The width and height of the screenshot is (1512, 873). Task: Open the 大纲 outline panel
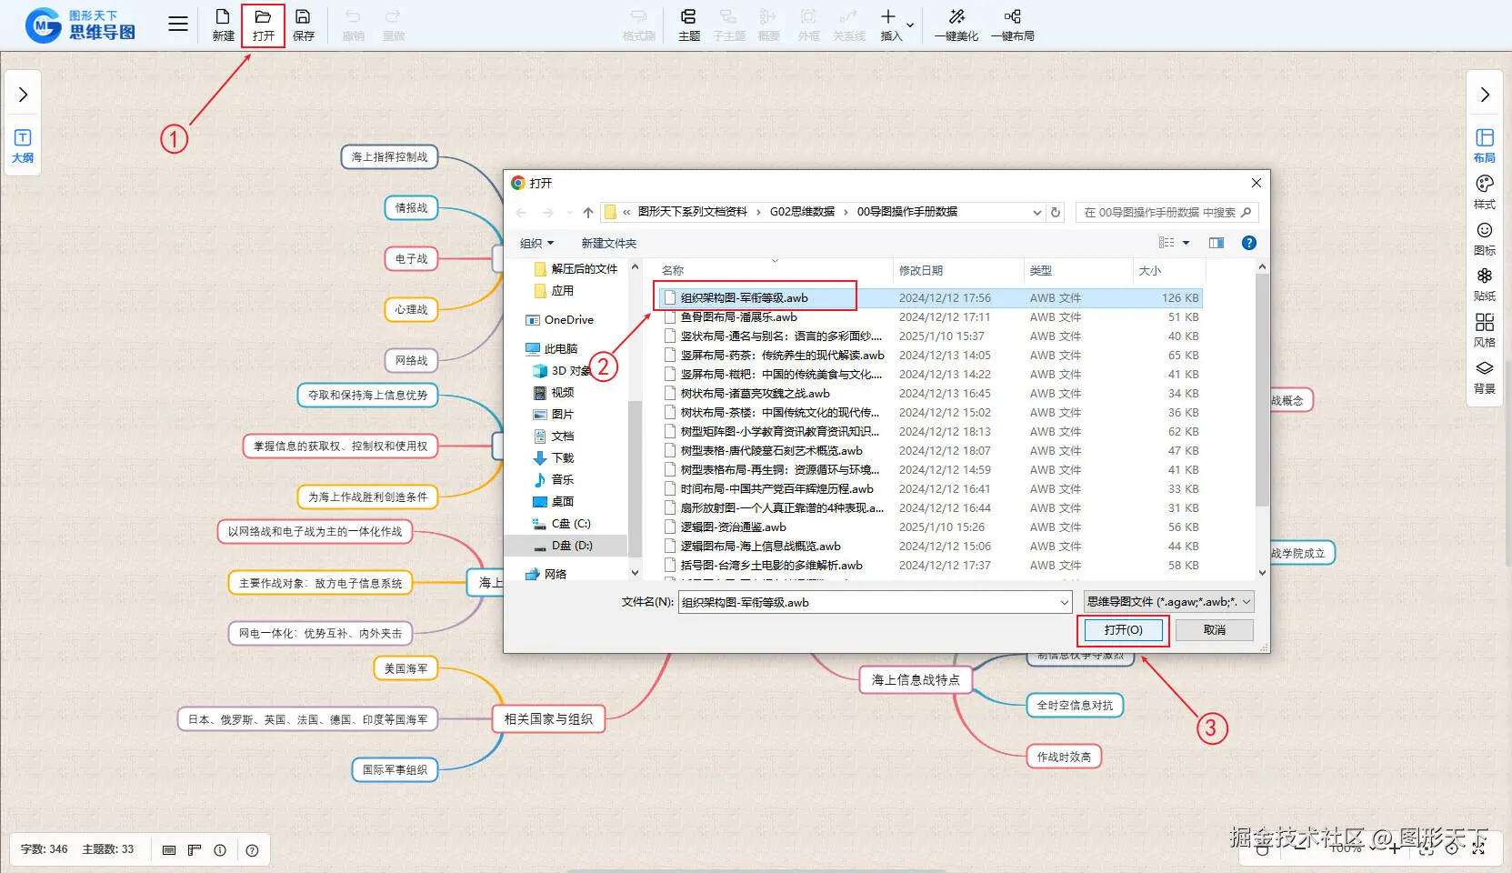pyautogui.click(x=23, y=145)
